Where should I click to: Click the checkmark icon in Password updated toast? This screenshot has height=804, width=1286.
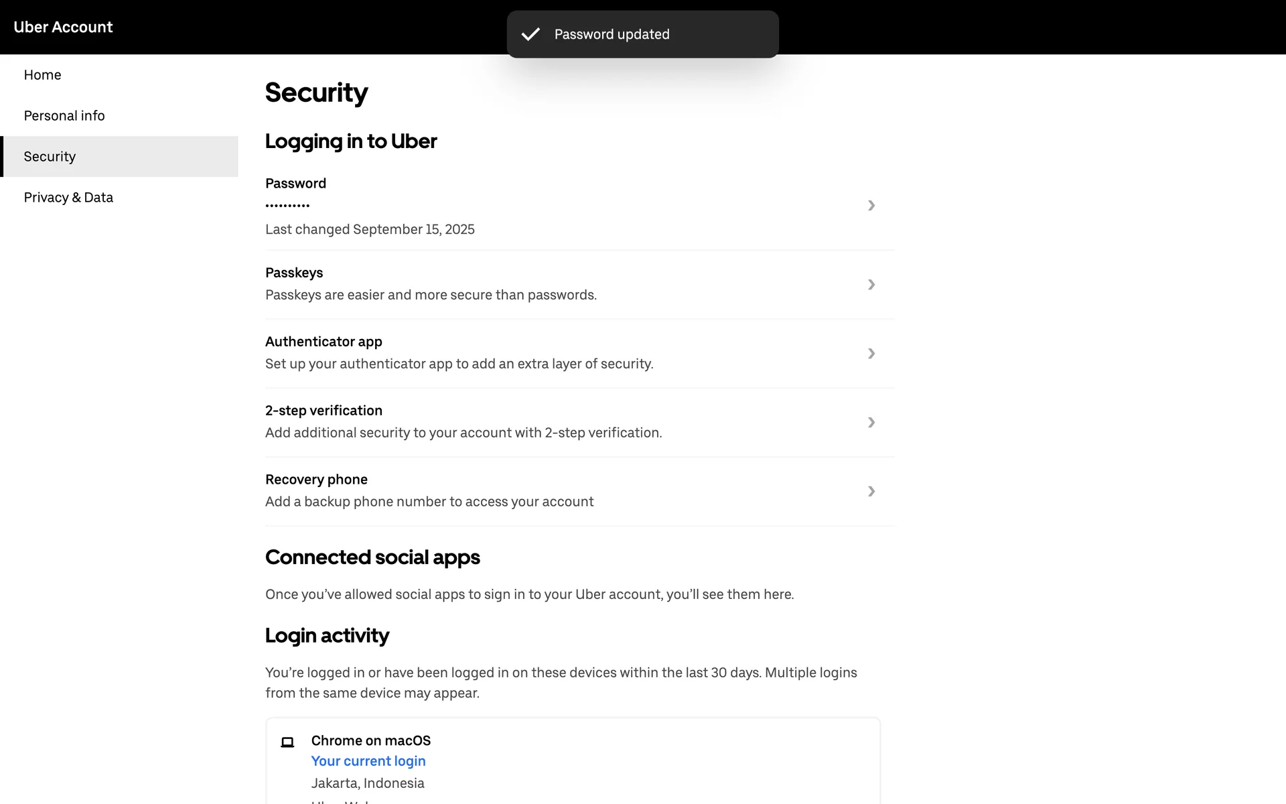point(530,34)
